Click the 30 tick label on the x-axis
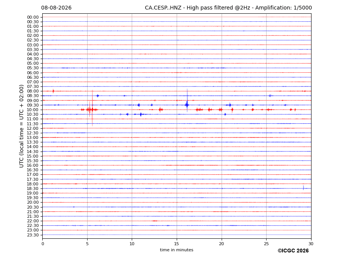353x265 pixels. pyautogui.click(x=311, y=244)
